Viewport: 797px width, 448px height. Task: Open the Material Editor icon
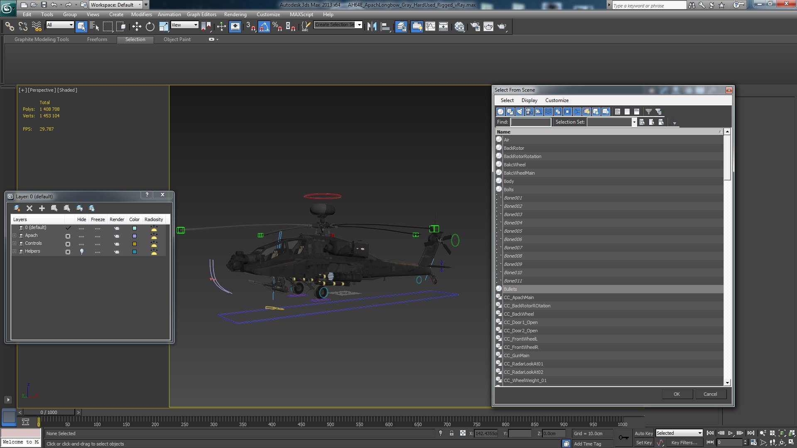tap(459, 27)
